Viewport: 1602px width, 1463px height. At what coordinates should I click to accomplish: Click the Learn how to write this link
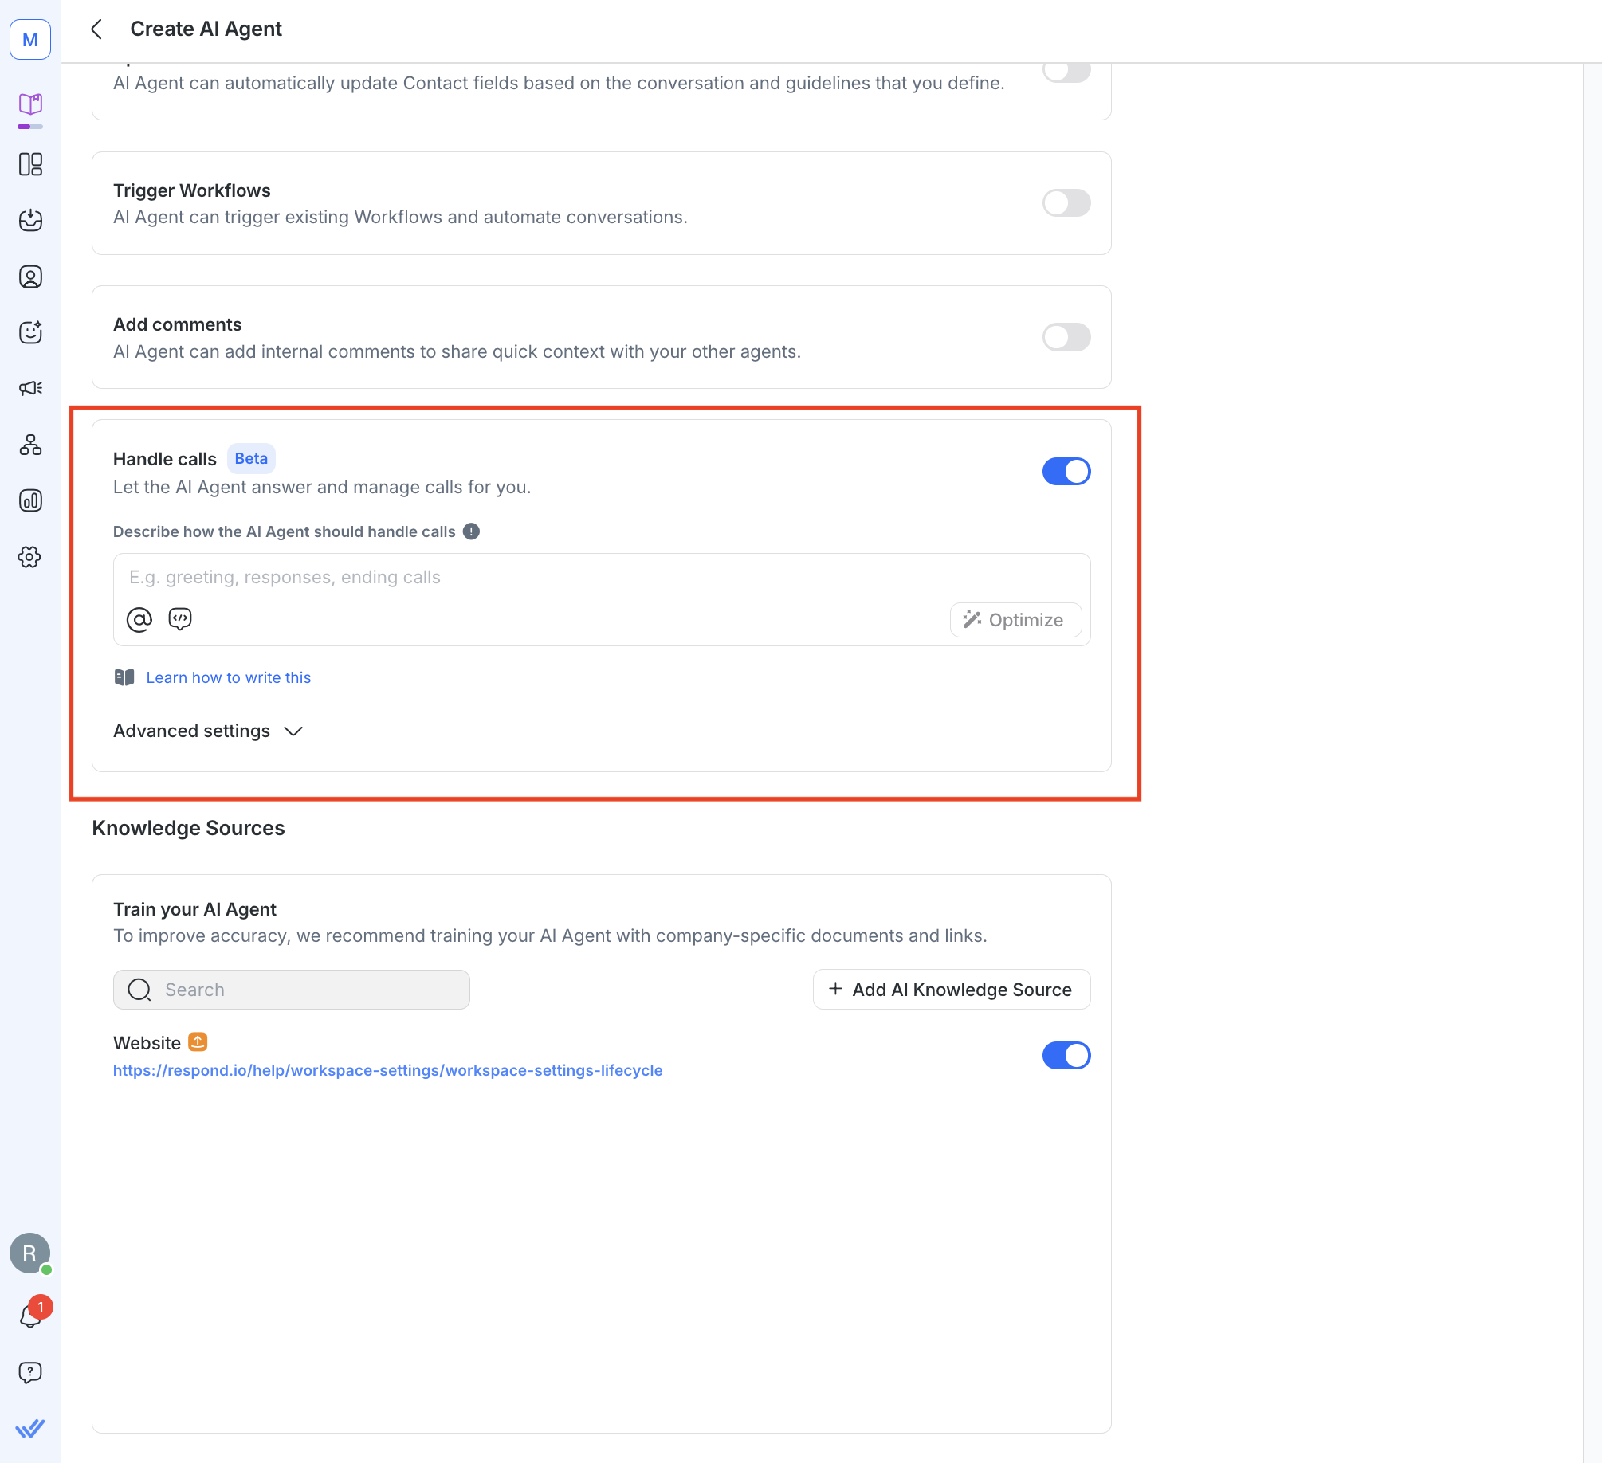point(228,677)
